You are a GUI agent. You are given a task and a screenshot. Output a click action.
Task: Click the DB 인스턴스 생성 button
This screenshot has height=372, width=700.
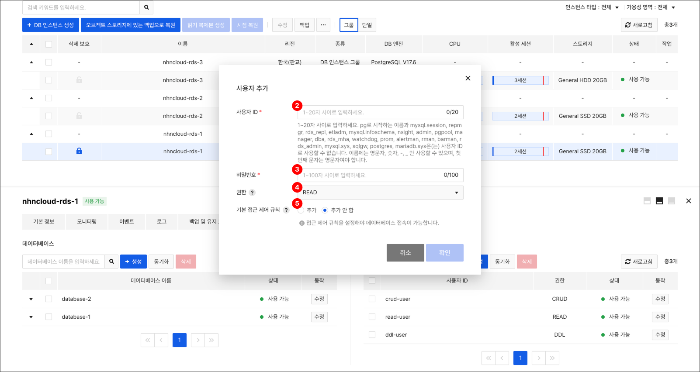tap(51, 25)
